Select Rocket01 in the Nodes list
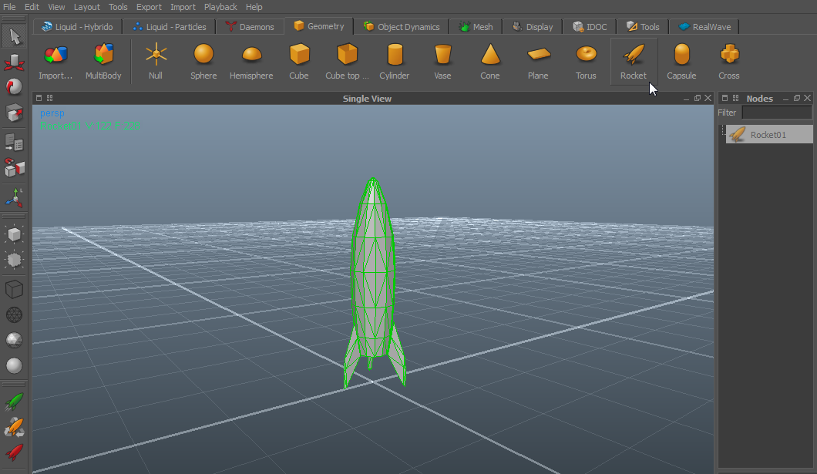817x474 pixels. [768, 135]
